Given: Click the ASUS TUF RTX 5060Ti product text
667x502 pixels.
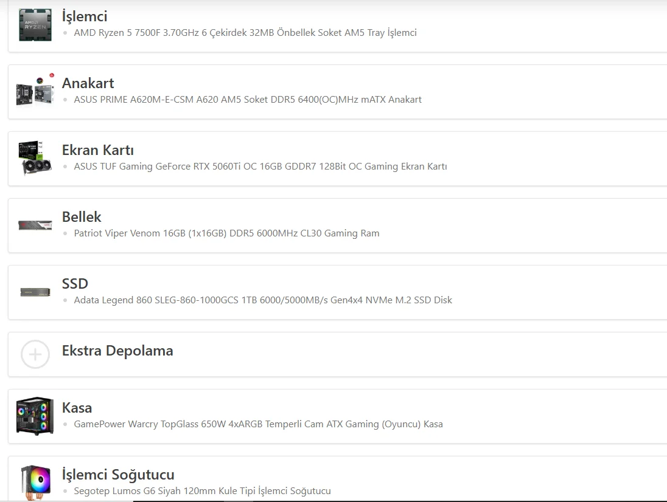Looking at the screenshot, I should [x=260, y=167].
